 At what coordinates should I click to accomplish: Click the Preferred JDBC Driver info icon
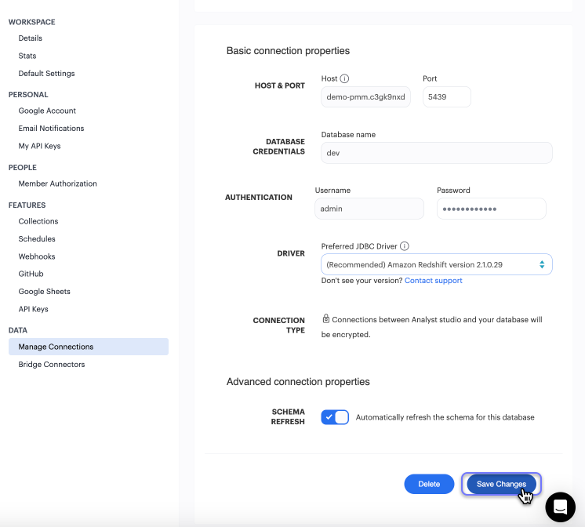(x=405, y=246)
